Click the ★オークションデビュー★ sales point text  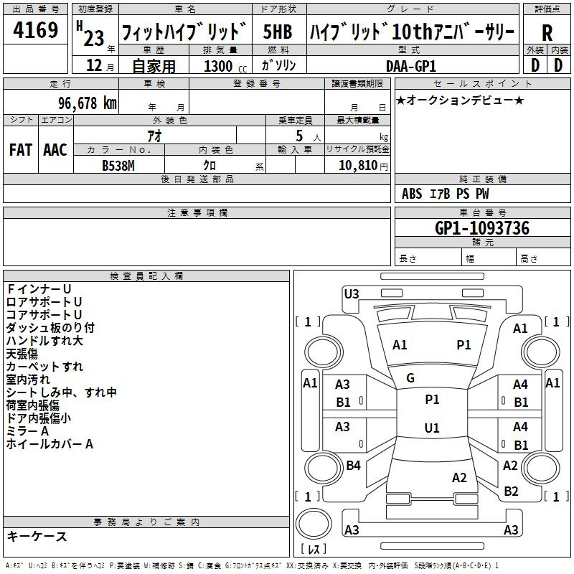coord(460,100)
